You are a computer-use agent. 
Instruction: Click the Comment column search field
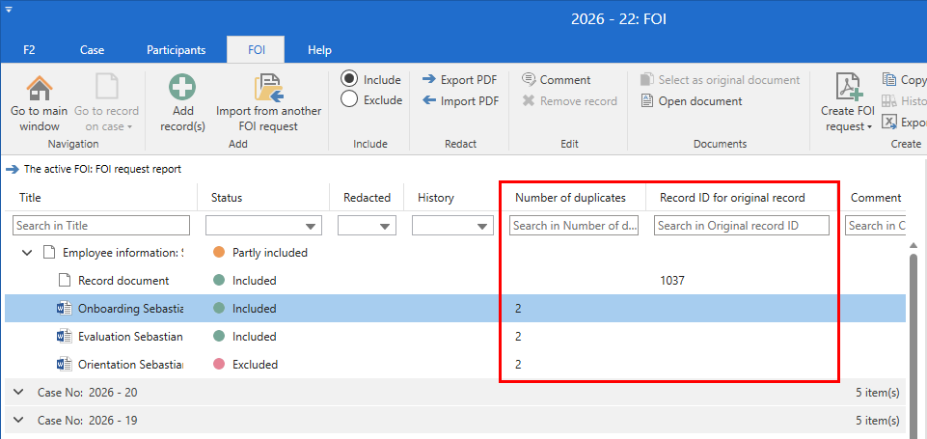[x=876, y=226]
